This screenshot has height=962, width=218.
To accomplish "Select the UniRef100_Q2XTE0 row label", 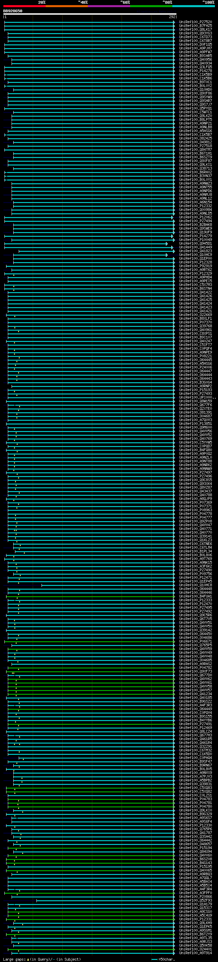I will [x=196, y=408].
